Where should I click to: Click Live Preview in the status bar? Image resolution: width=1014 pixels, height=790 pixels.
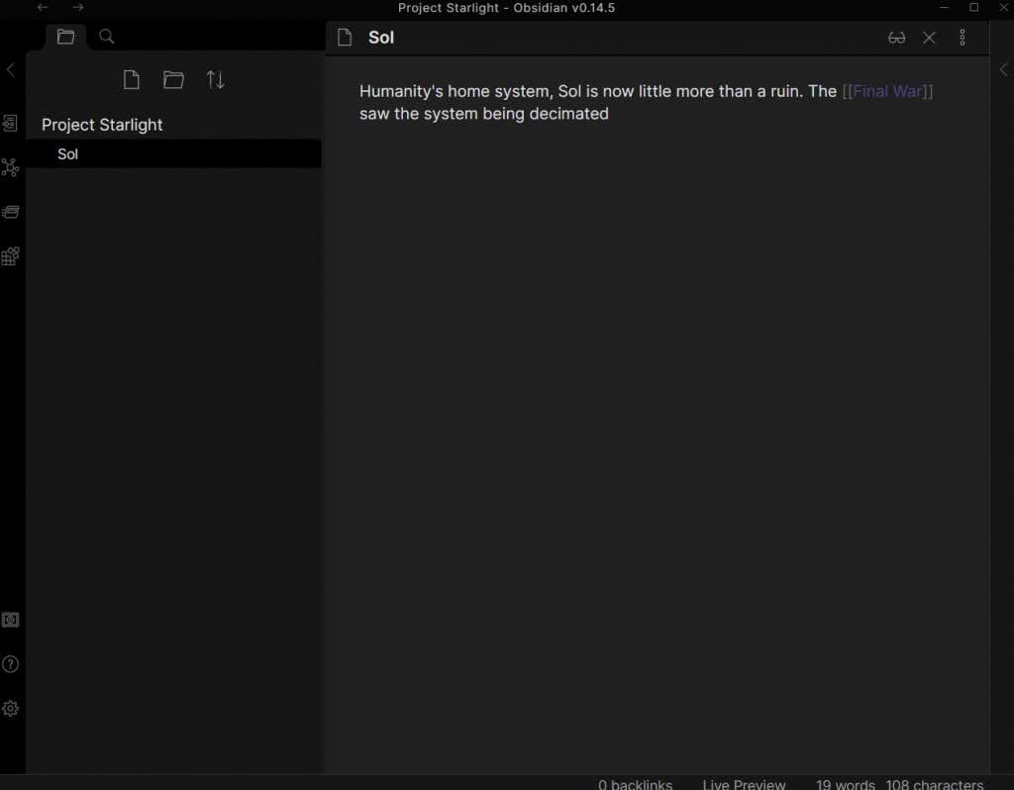pos(744,784)
